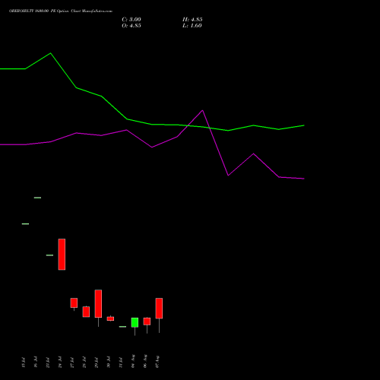Click the open value 'O: 4.85'

pos(131,26)
